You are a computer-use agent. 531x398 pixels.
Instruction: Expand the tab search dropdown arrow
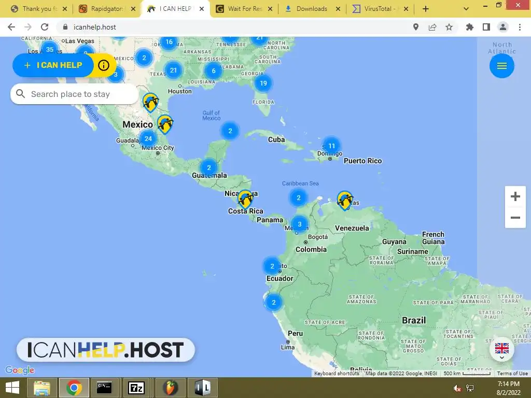tap(466, 9)
